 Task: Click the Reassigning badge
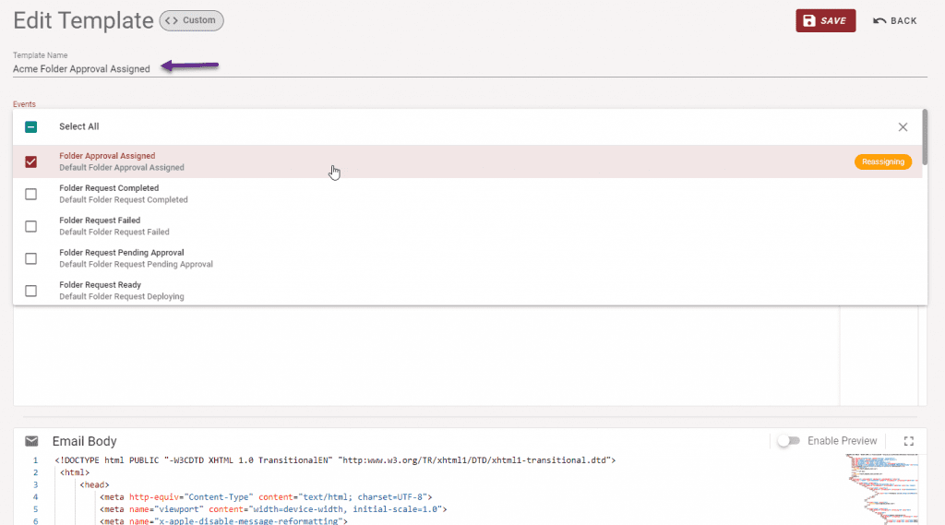tap(883, 161)
